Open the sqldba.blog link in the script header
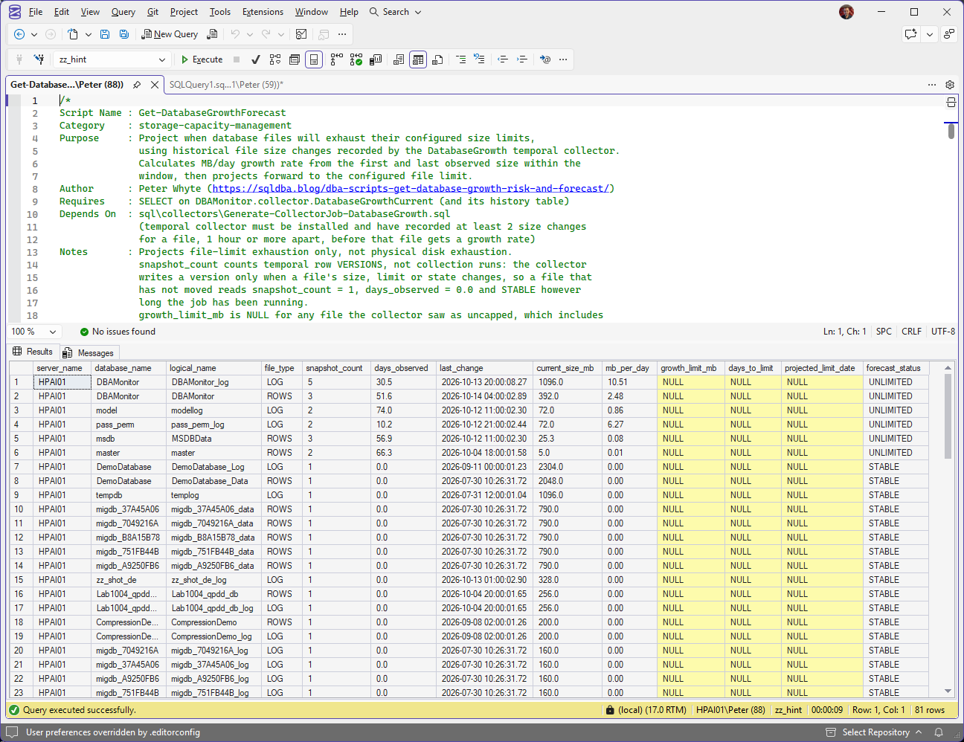This screenshot has width=964, height=742. [411, 189]
